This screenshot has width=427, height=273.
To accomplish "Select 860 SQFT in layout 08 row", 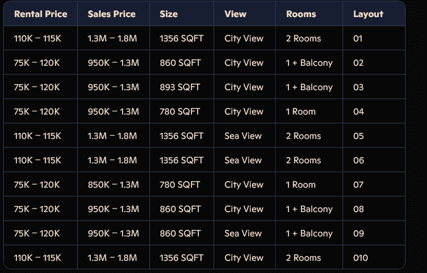I will (180, 209).
